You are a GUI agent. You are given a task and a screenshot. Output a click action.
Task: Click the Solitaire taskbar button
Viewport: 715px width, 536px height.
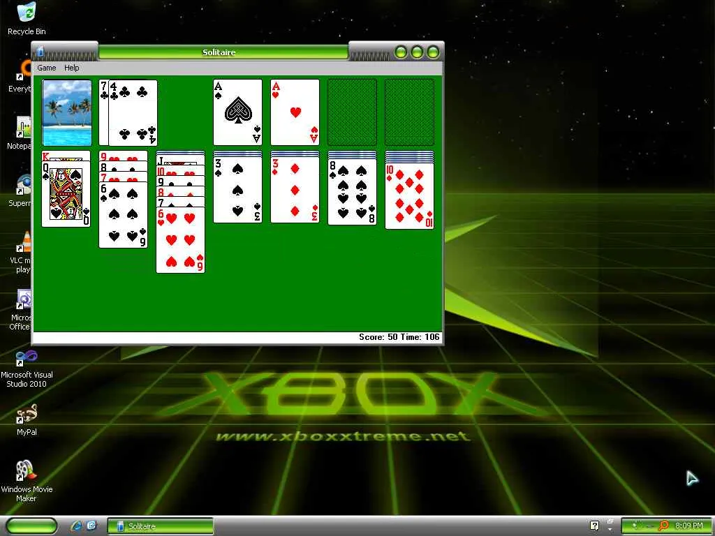pos(160,526)
